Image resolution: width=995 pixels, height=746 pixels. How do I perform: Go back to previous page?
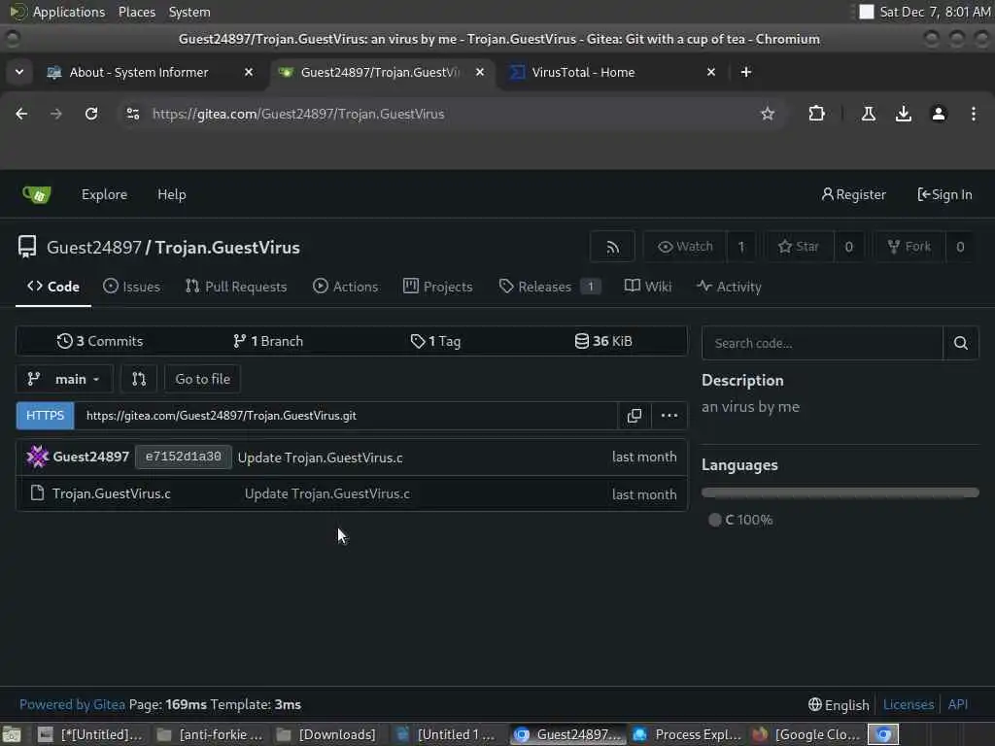[21, 114]
